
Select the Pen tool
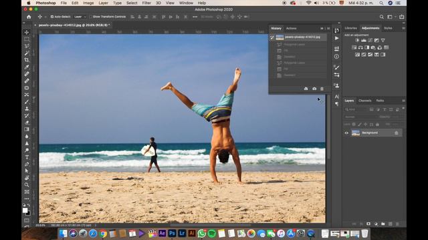click(x=27, y=164)
